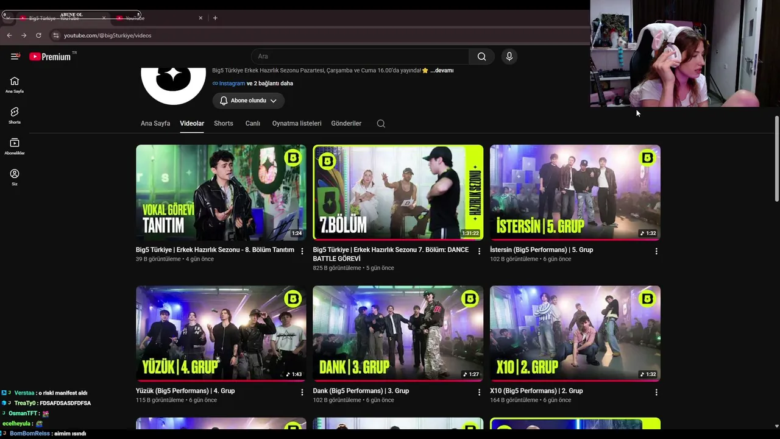This screenshot has height=439, width=780.
Task: Expand channel description with ...devamı
Action: (x=442, y=71)
